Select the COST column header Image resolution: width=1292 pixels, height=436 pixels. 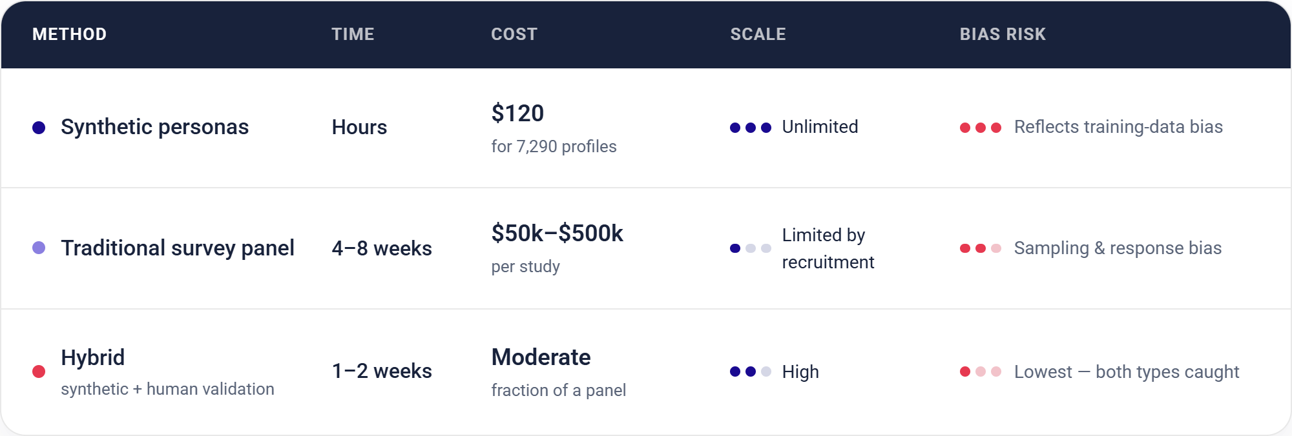click(514, 34)
